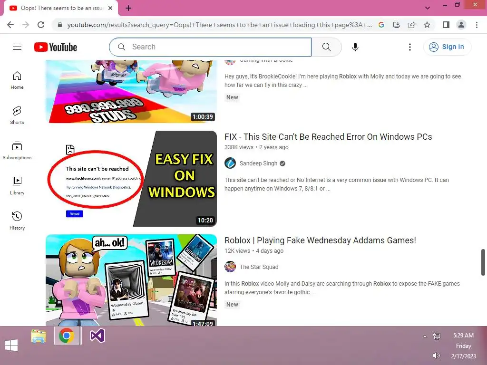The width and height of the screenshot is (487, 365).
Task: Click Sandeep Singh's channel avatar
Action: tap(230, 163)
